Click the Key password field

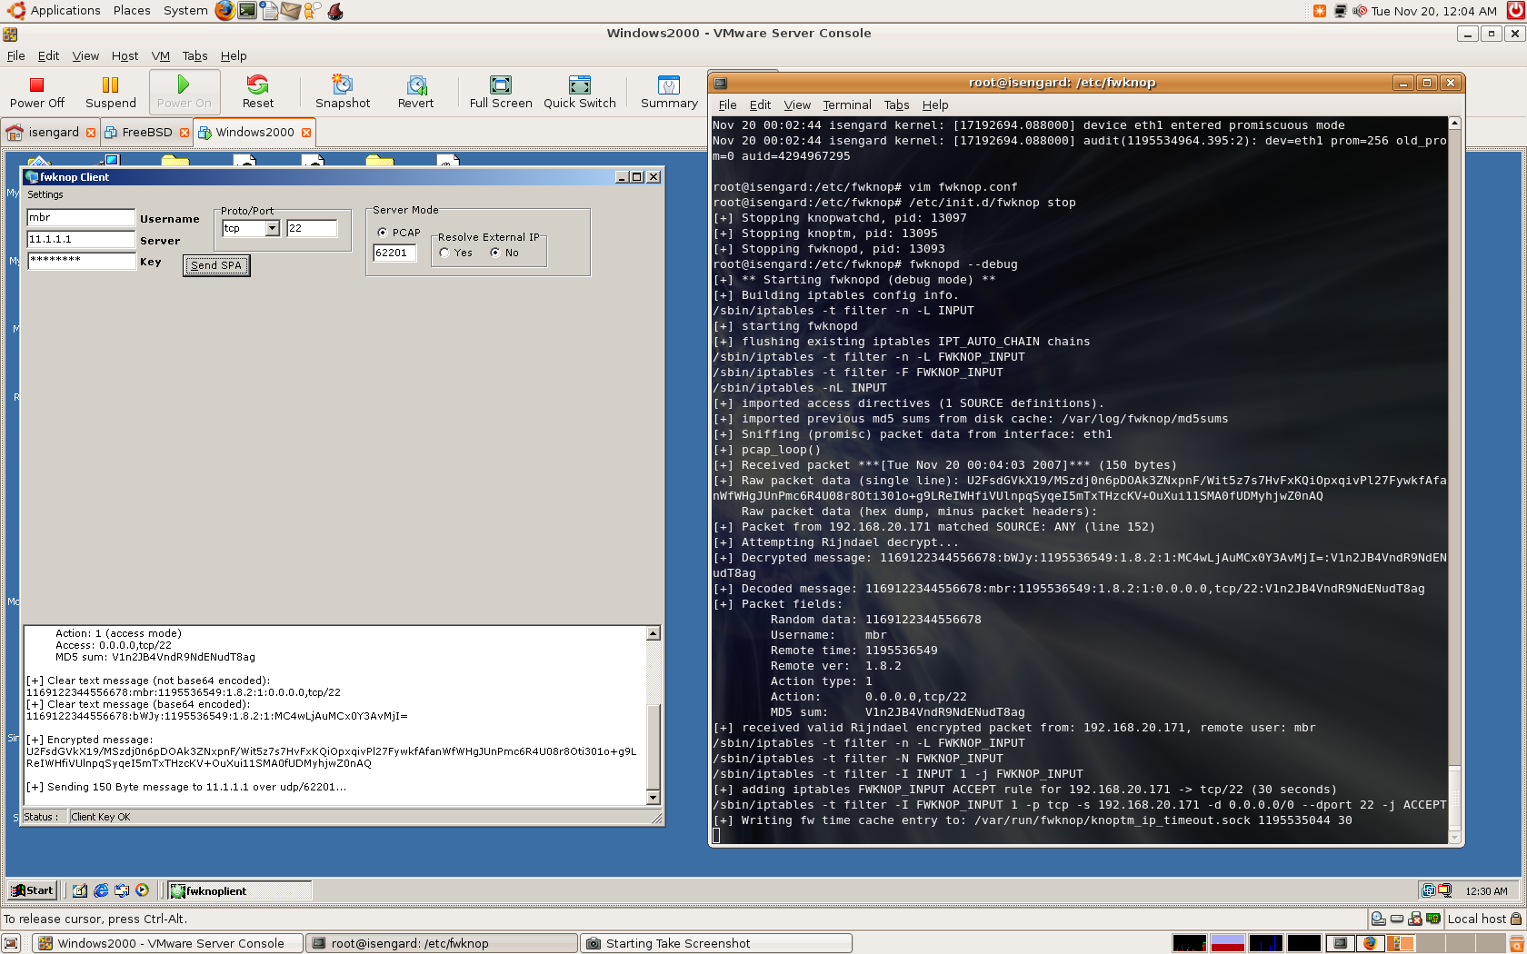point(81,261)
